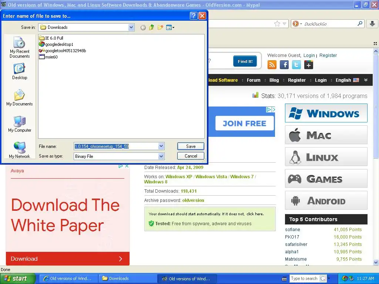Open the Blog nav menu item
379x284 pixels.
274,80
